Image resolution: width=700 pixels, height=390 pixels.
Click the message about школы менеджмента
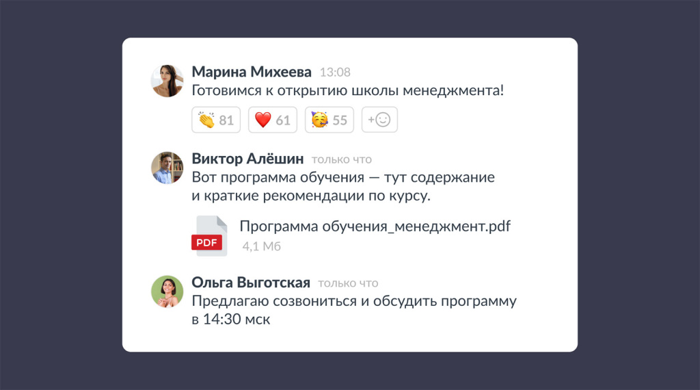coord(347,90)
